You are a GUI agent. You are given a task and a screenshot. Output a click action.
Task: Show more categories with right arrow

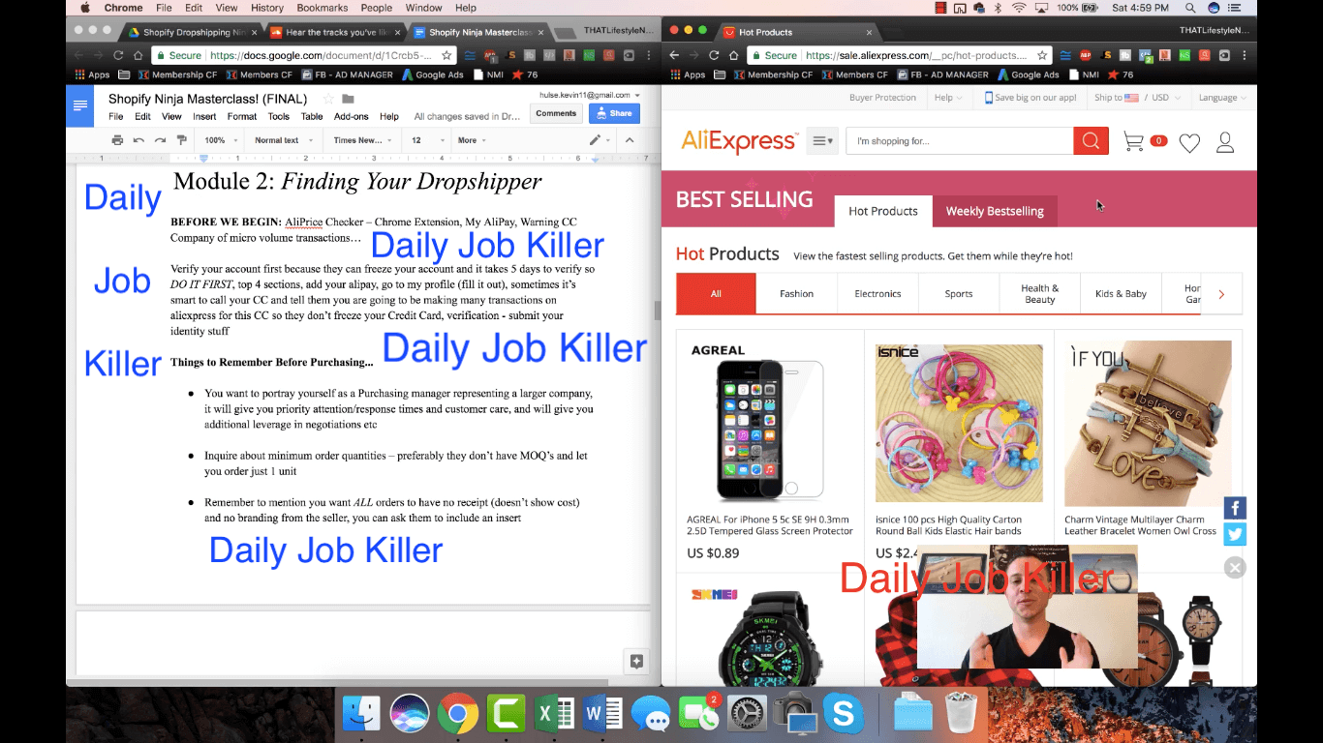click(x=1221, y=294)
